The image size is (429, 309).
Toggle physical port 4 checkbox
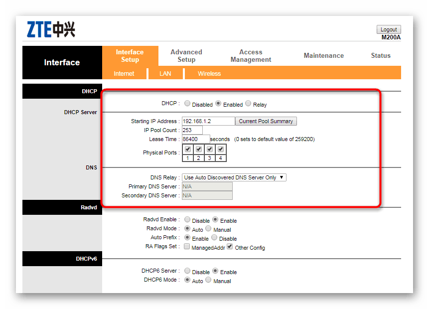(x=220, y=149)
